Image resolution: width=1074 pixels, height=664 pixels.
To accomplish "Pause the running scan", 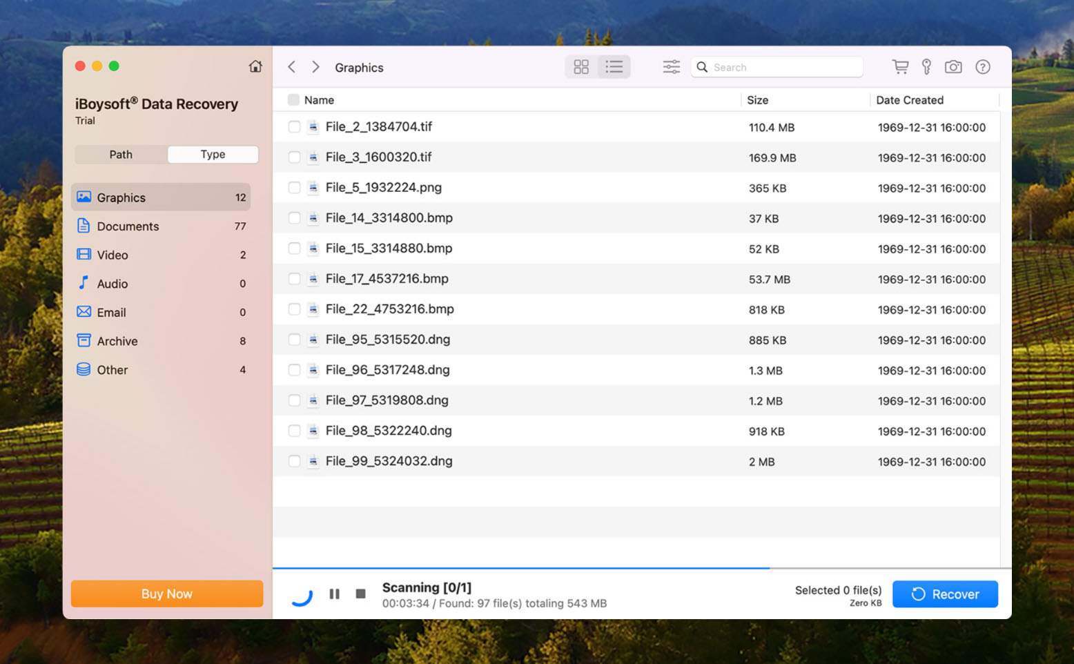I will click(335, 594).
